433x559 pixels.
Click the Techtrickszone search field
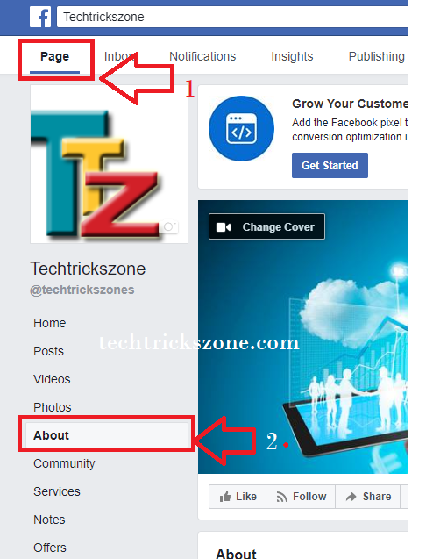click(x=232, y=17)
